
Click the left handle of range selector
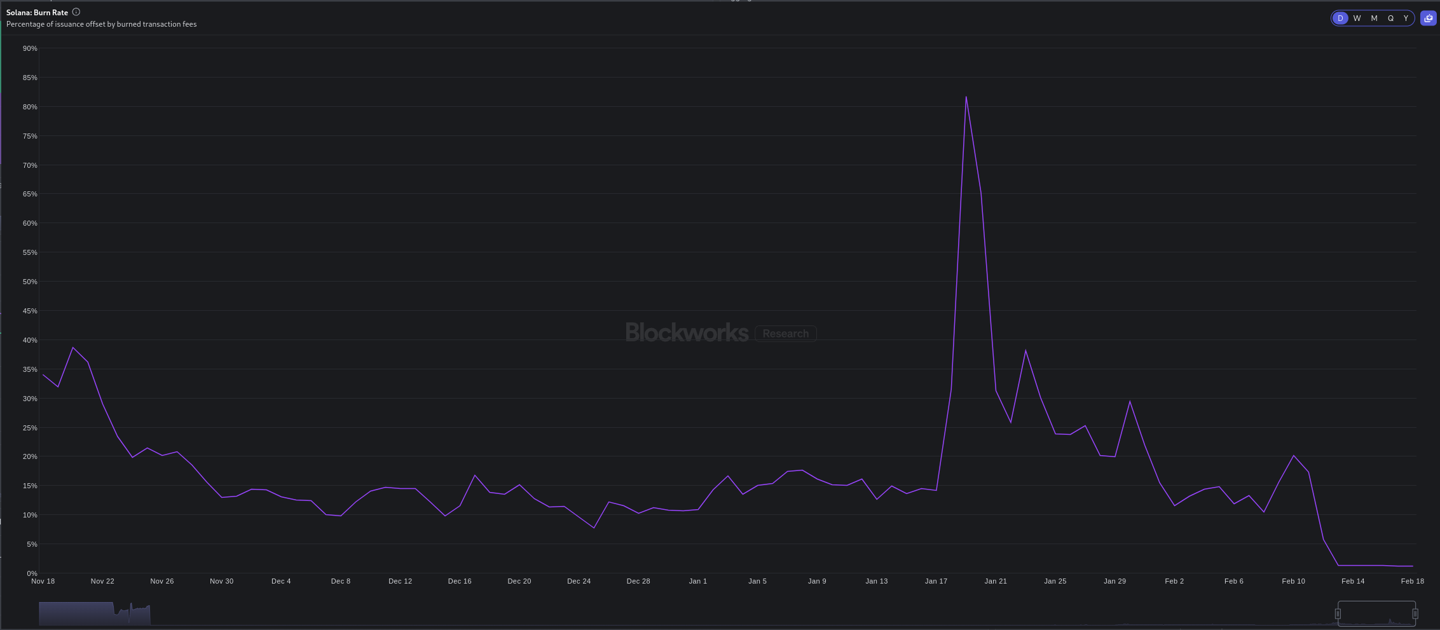point(1338,613)
